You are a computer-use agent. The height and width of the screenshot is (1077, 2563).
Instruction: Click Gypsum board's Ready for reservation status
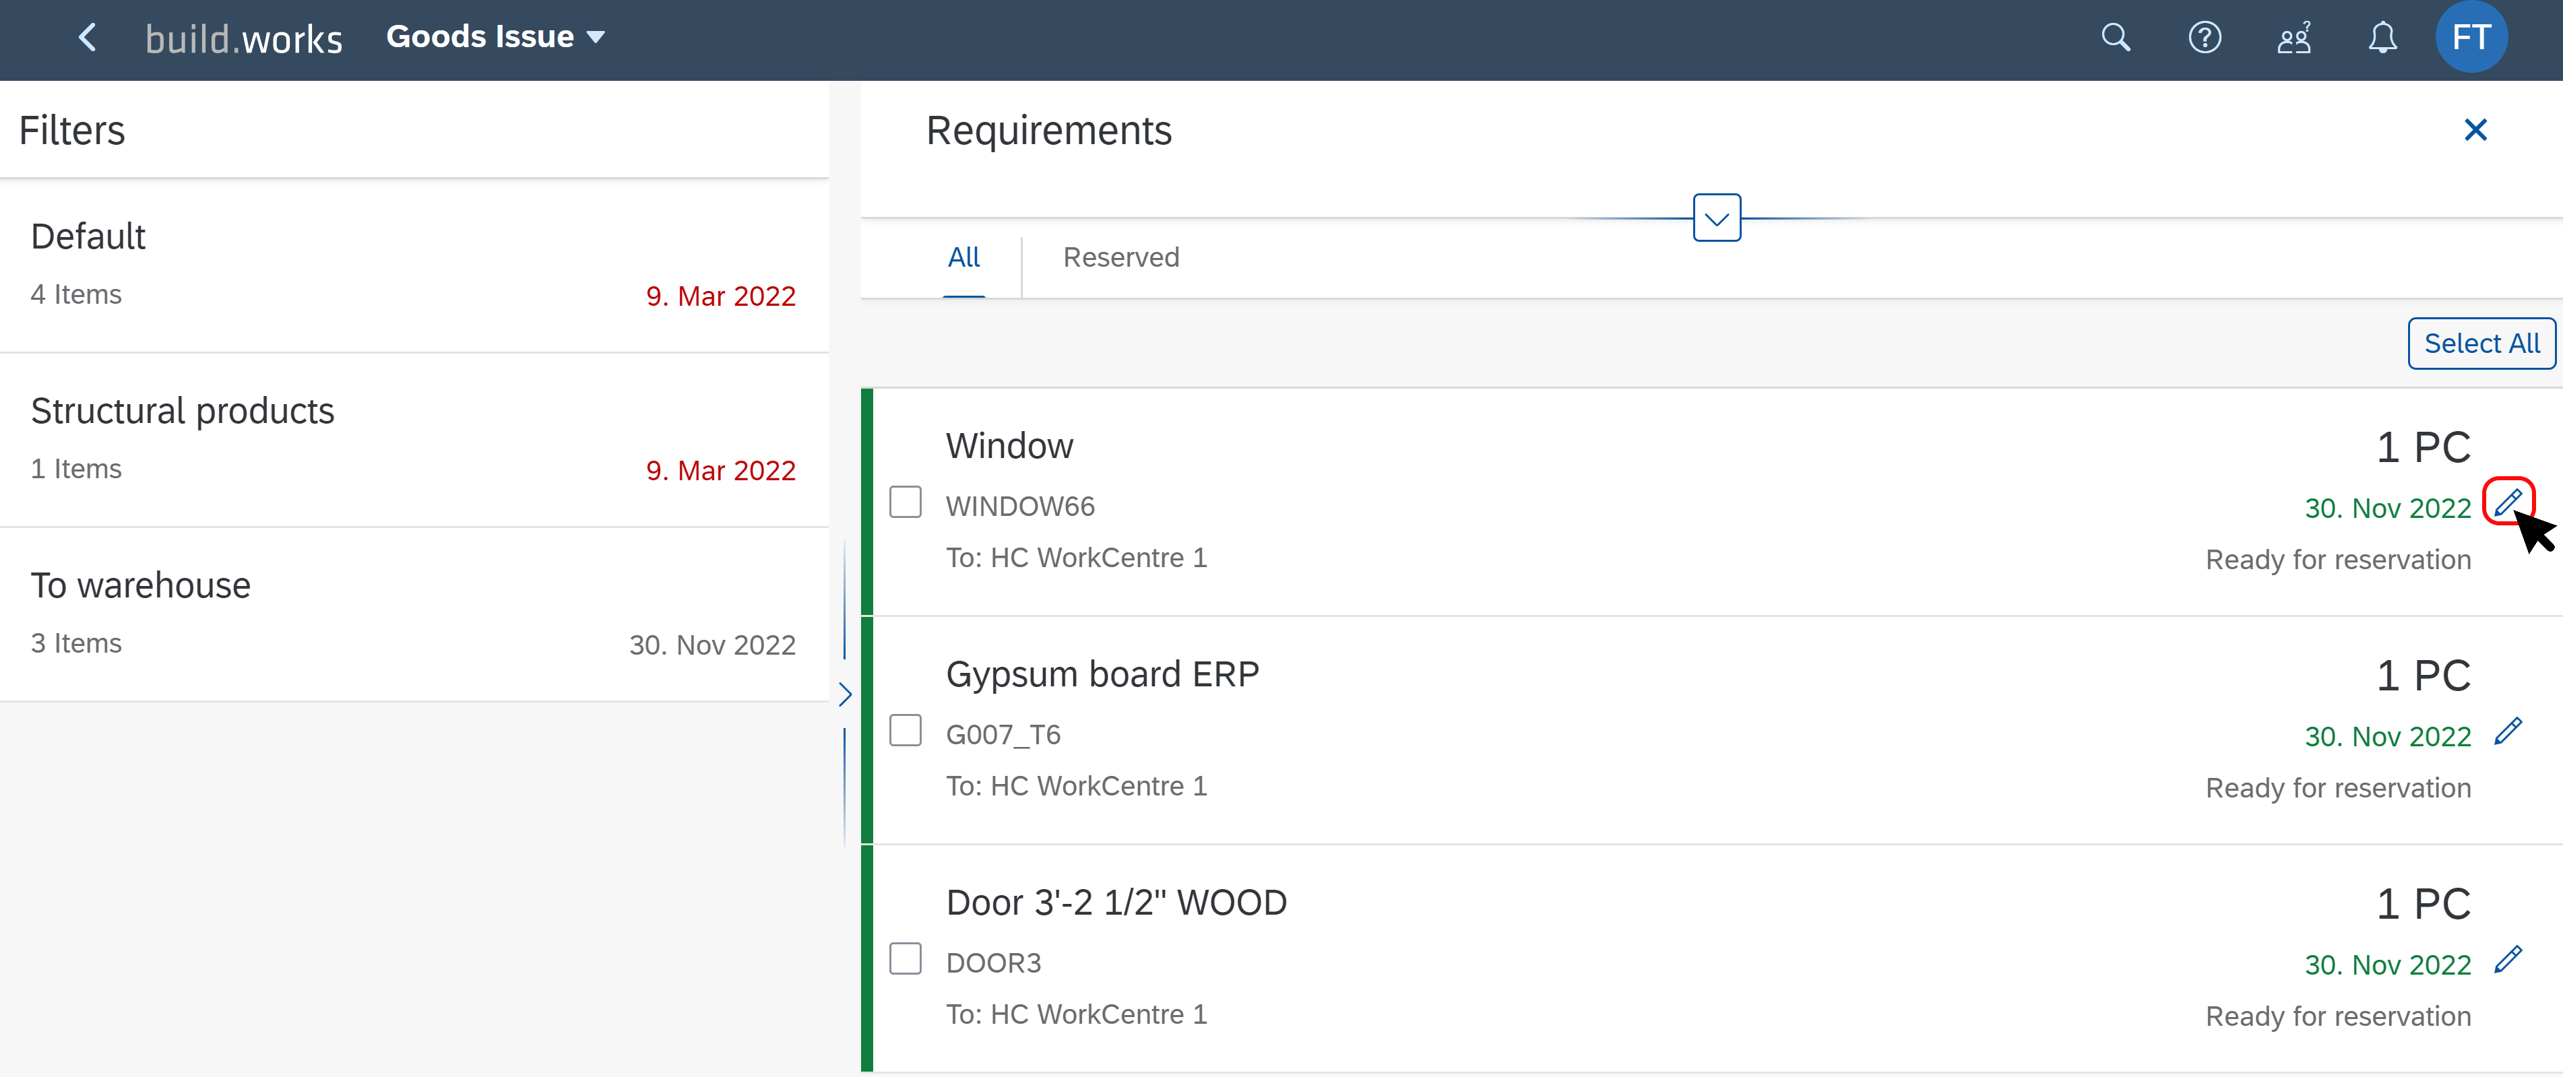point(2338,789)
